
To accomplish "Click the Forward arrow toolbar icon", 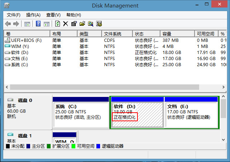I will point(16,24).
